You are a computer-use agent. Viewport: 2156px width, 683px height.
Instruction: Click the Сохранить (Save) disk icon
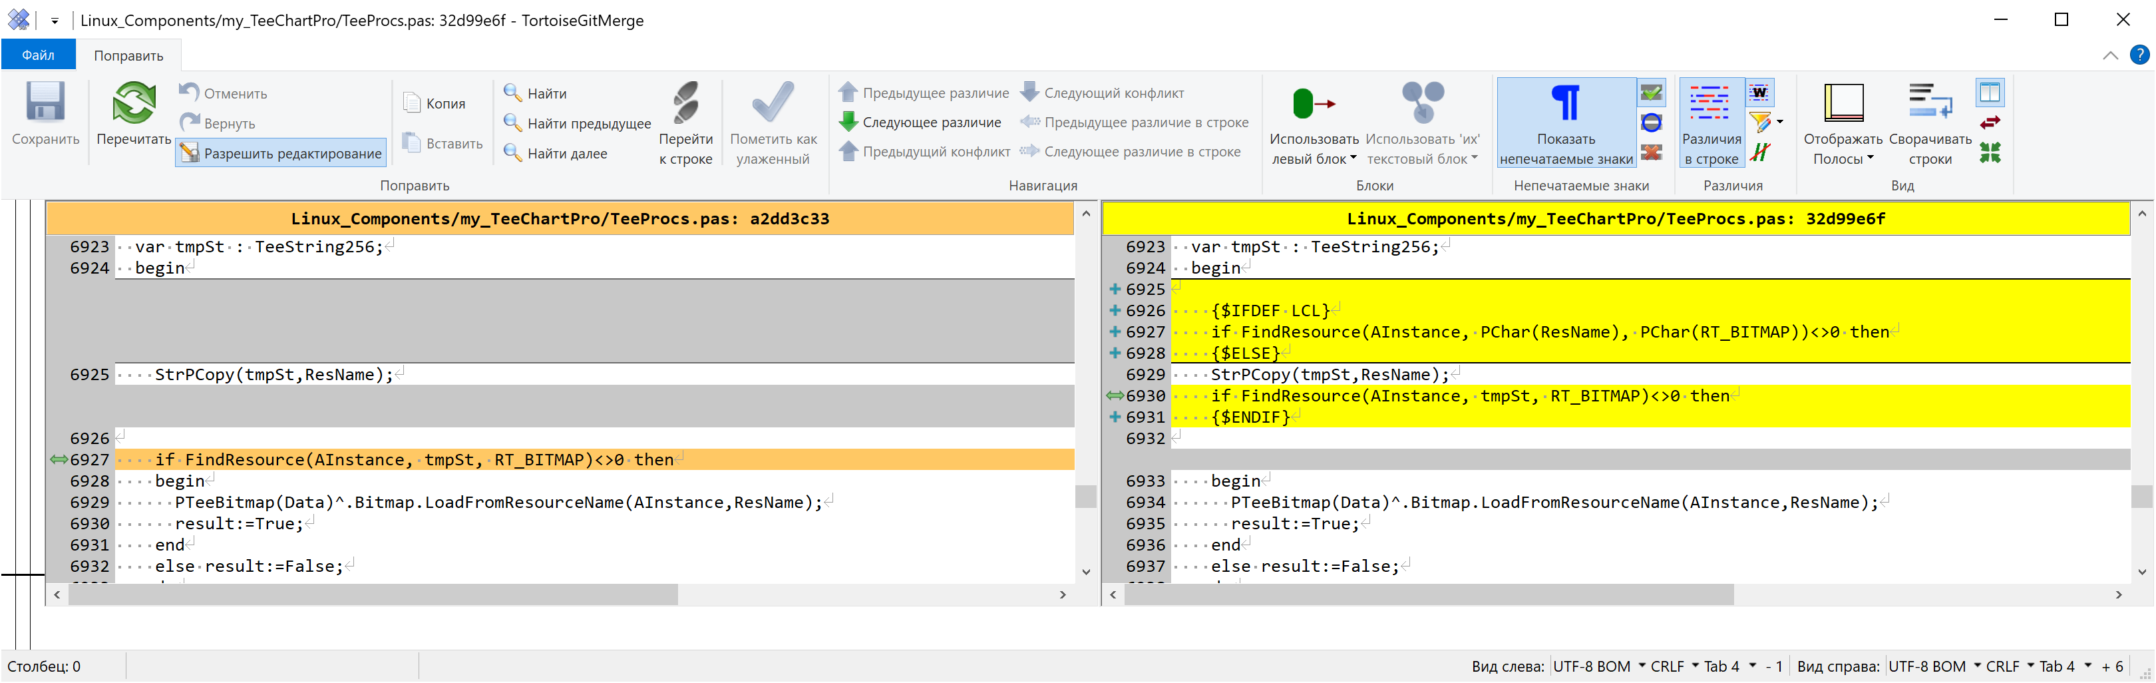tap(45, 104)
